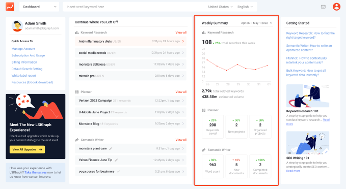Open the Apr 26 – May 1 date range dropdown
The height and width of the screenshot is (189, 346).
click(257, 23)
